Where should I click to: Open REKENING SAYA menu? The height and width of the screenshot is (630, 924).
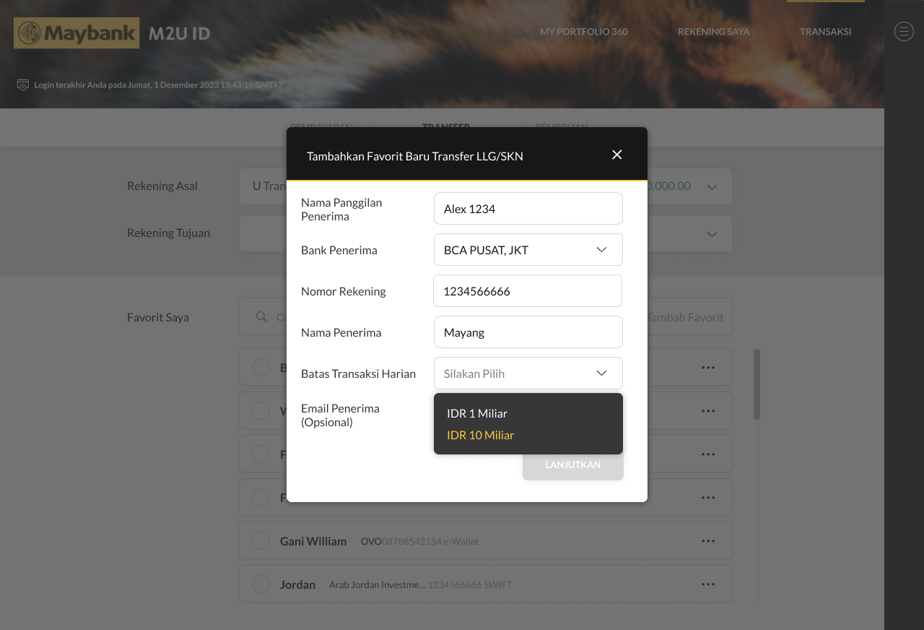point(713,32)
